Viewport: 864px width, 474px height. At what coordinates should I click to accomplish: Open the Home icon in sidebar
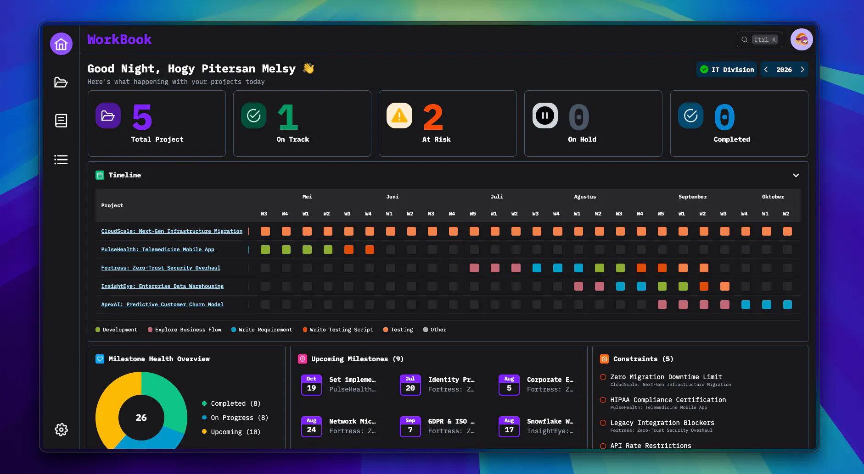[x=61, y=44]
